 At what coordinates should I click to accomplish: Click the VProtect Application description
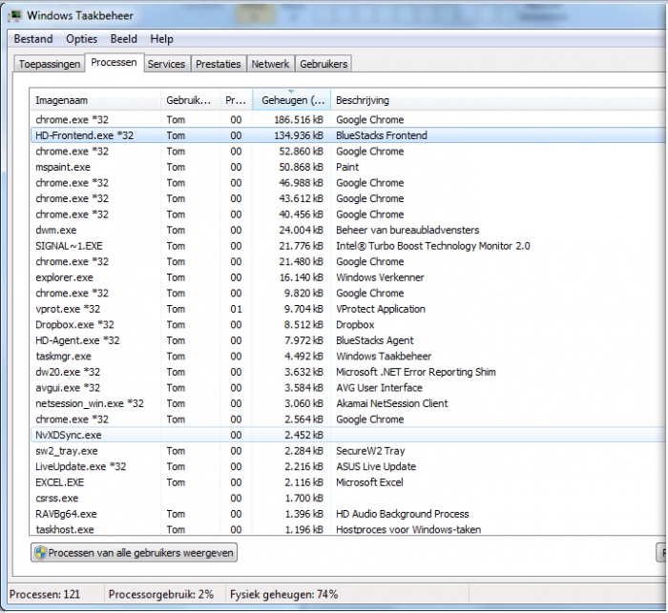point(381,309)
